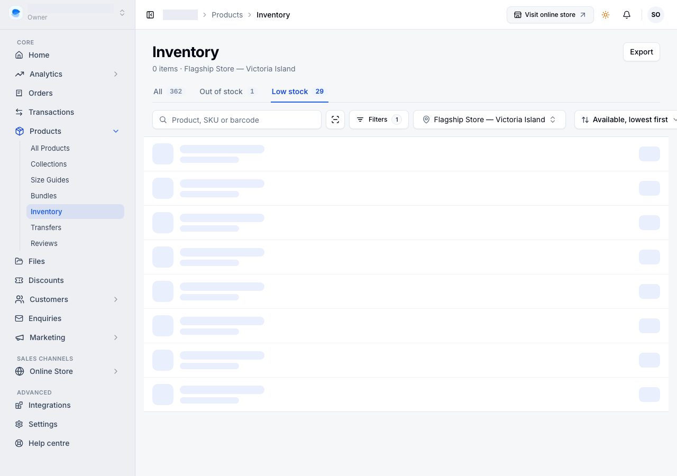Click the Home house icon

(19, 55)
